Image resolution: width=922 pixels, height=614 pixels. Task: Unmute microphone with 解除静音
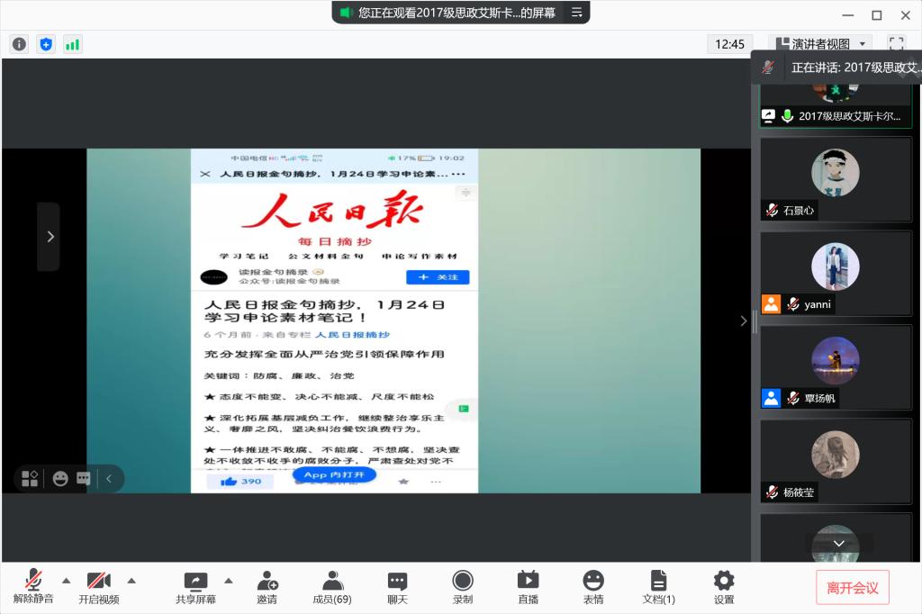click(33, 587)
